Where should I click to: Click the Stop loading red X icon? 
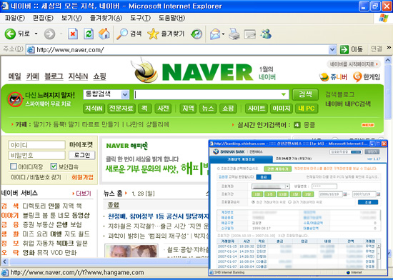point(73,34)
